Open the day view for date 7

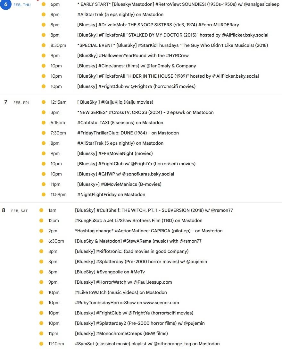[x=6, y=102]
